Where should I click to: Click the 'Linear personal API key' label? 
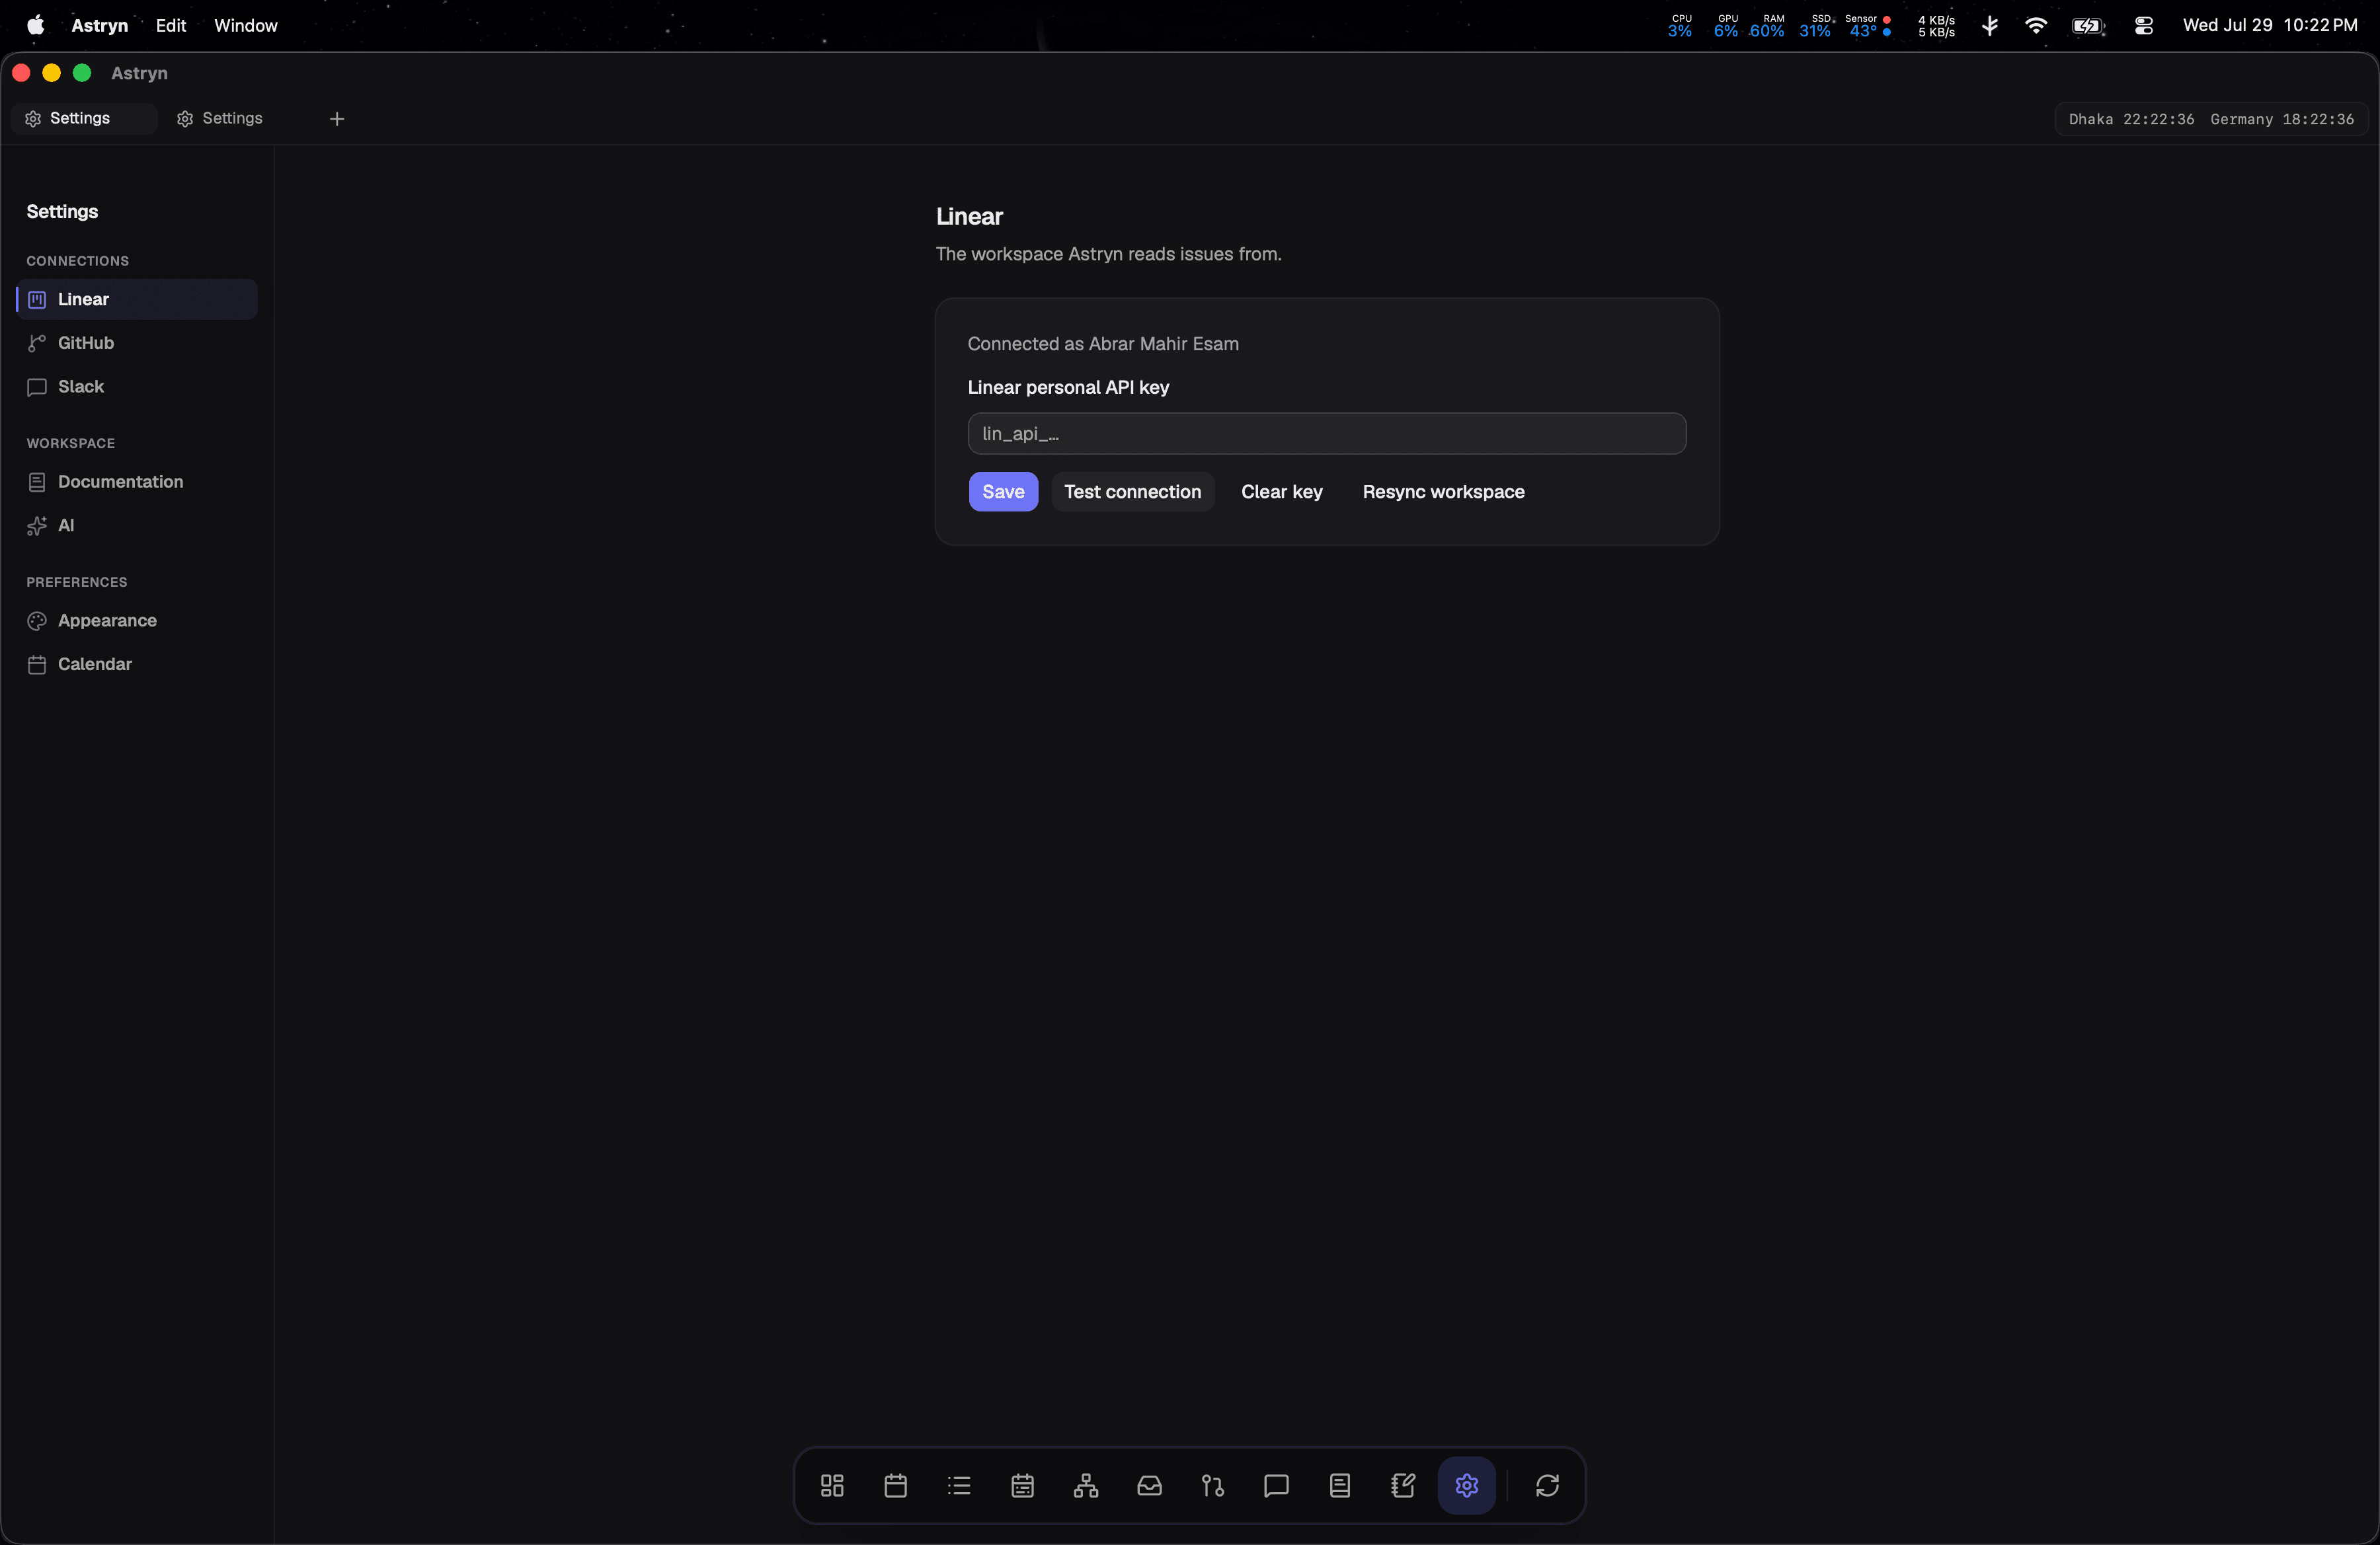coord(1068,388)
